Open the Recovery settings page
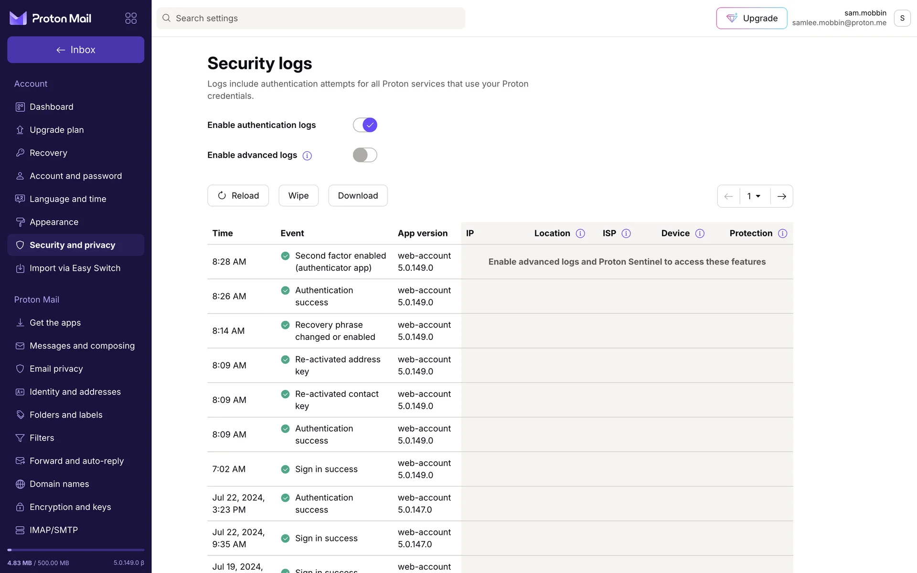Viewport: 917px width, 573px height. 48,153
